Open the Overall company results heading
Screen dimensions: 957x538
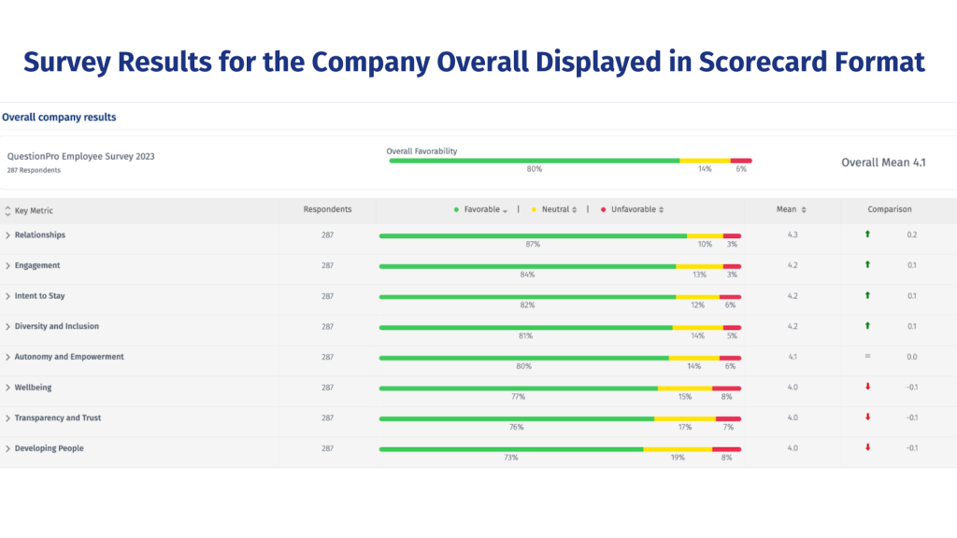[x=59, y=117]
